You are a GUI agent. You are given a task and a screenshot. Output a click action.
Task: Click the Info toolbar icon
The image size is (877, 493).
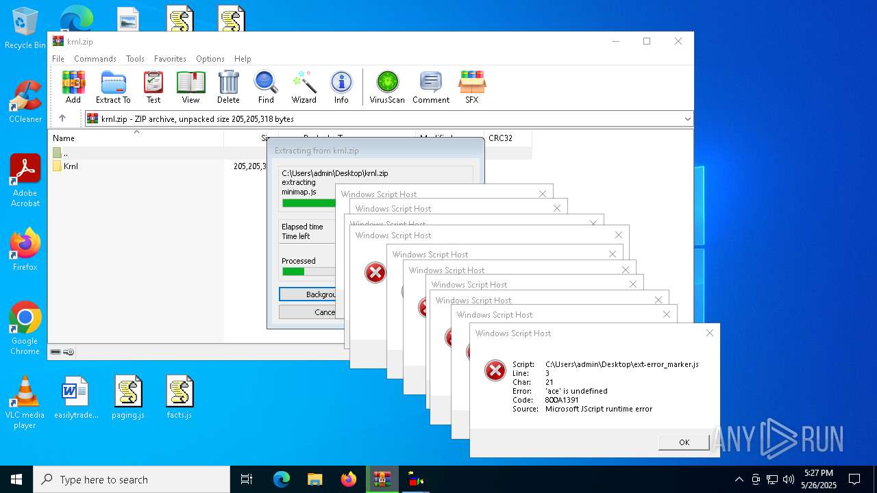coord(341,87)
